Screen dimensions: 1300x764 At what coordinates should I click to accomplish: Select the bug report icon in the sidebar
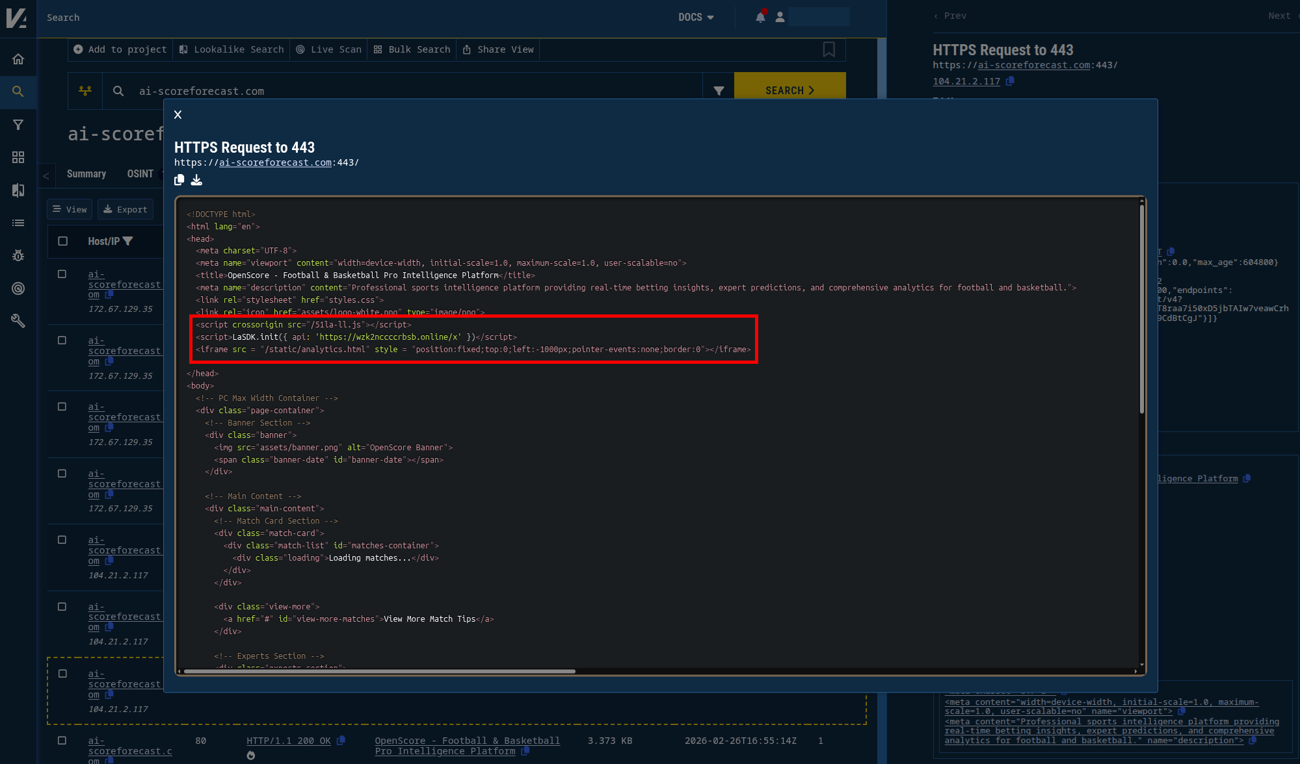pos(18,255)
